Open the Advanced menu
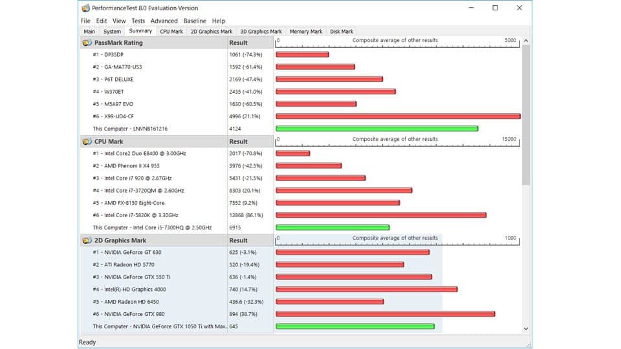The height and width of the screenshot is (349, 621). 164,21
